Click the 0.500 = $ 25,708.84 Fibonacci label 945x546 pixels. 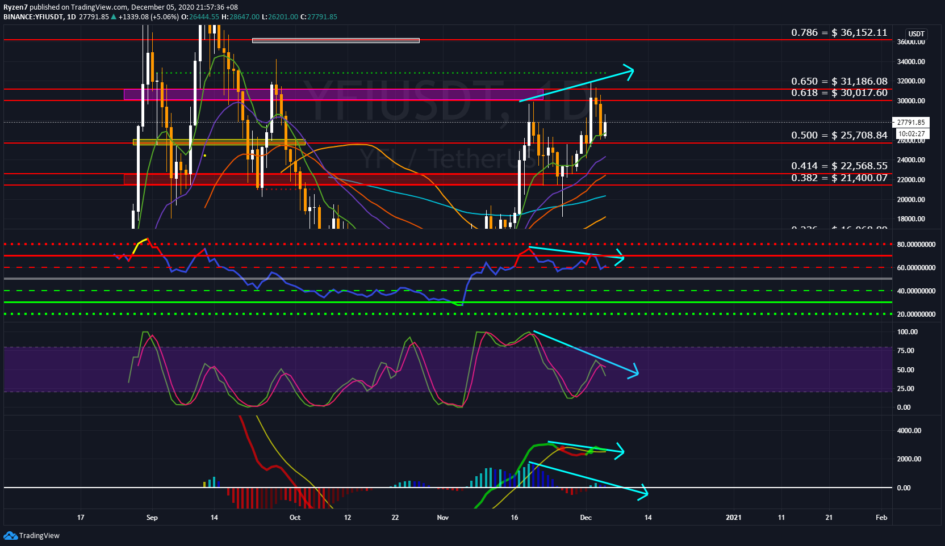839,135
